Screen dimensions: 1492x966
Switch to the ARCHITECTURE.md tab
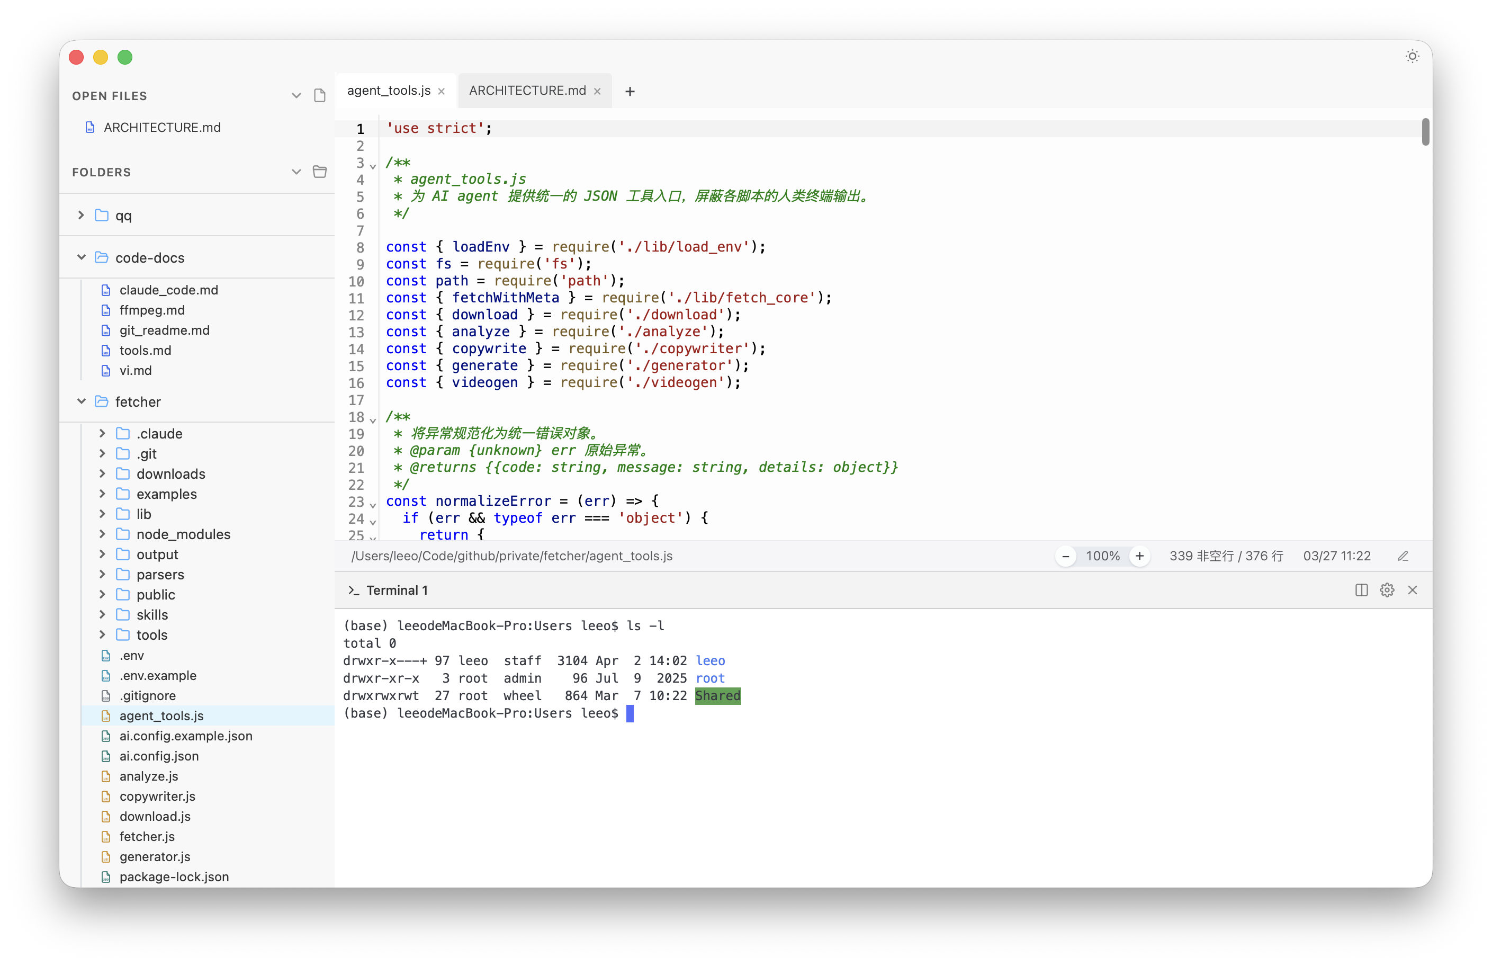(x=527, y=91)
